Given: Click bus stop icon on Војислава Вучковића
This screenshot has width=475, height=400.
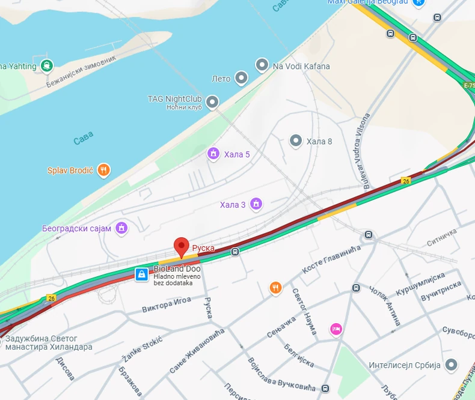Looking at the screenshot, I should (325, 389).
